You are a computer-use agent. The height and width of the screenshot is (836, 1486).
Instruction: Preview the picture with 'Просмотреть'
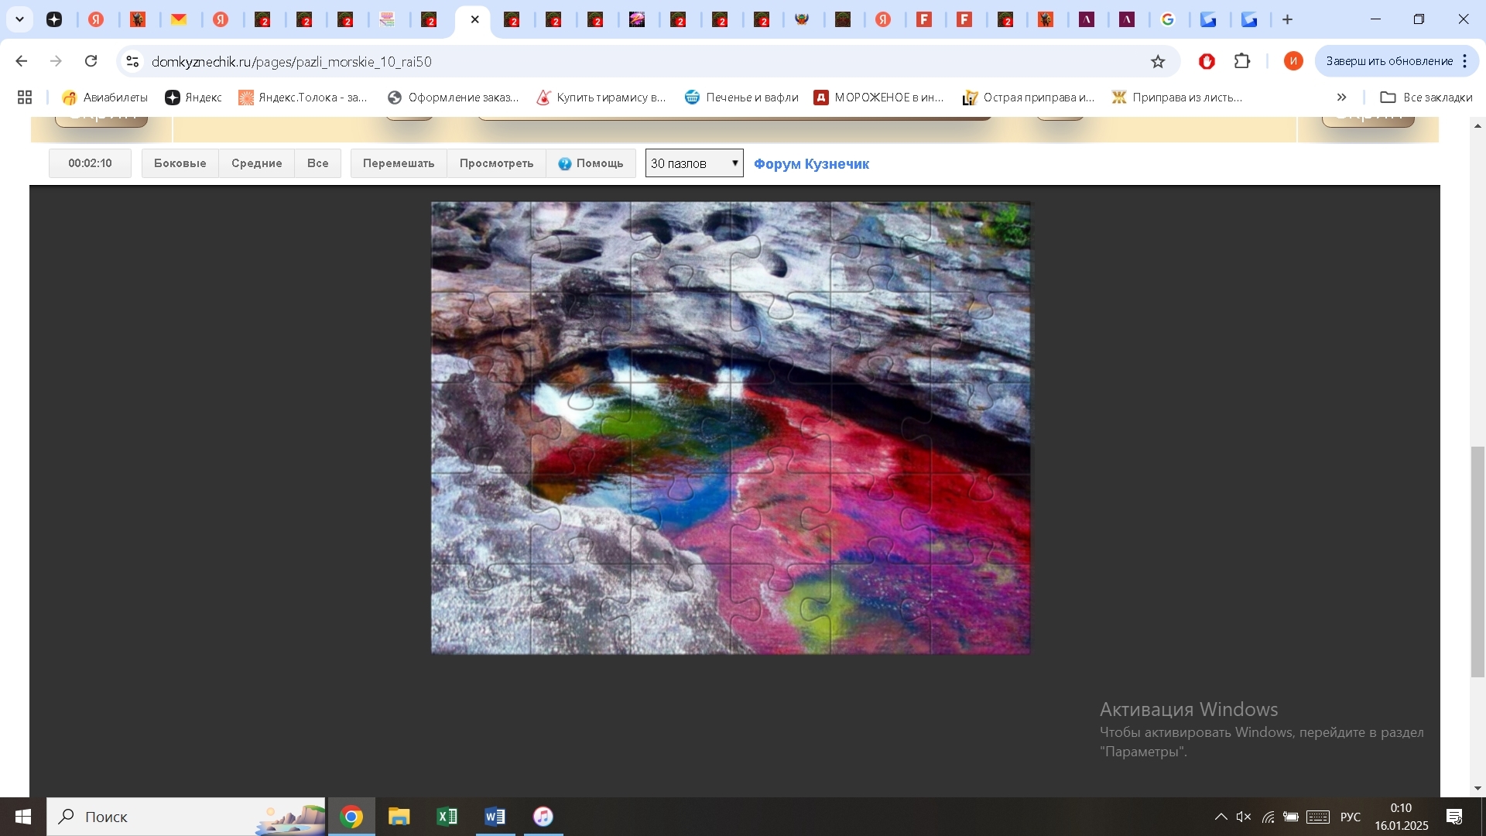point(497,163)
